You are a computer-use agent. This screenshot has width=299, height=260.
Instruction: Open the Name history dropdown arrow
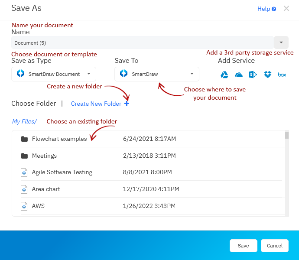coord(281,42)
